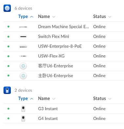Select the USW-Flex-XG name
This screenshot has height=129, width=124.
51,56
